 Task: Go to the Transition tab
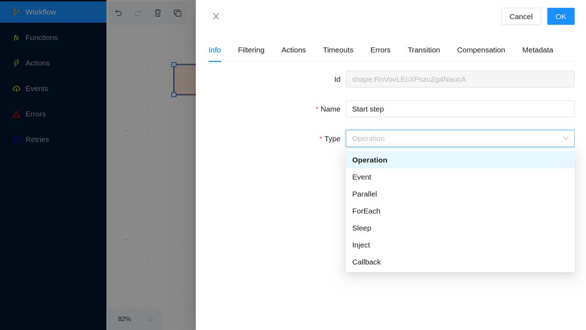[424, 50]
